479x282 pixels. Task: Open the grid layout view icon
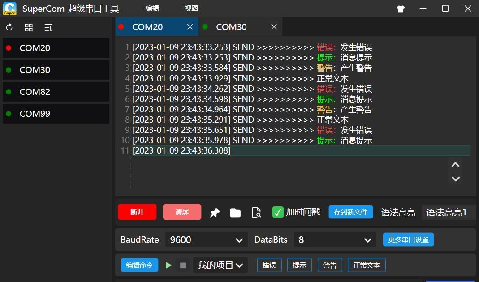click(28, 27)
